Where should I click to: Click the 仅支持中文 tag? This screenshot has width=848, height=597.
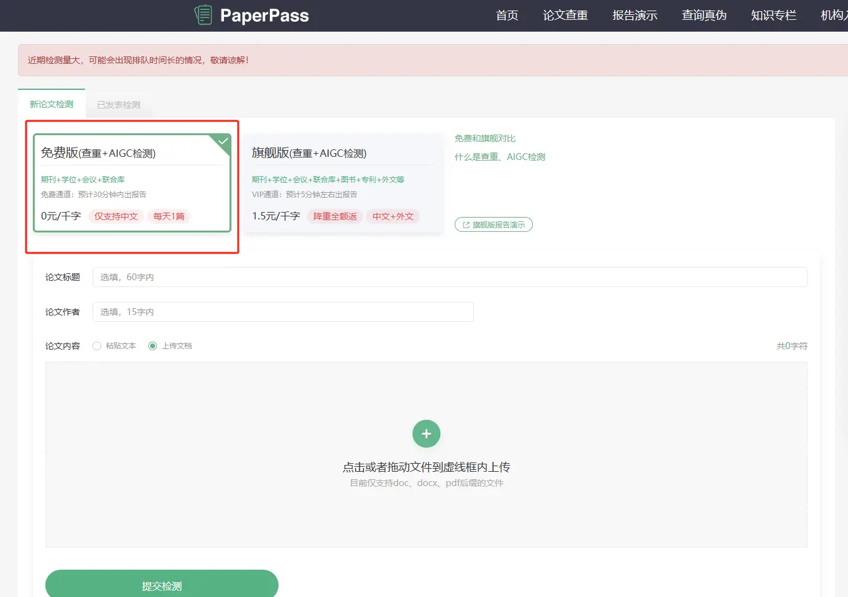(116, 216)
